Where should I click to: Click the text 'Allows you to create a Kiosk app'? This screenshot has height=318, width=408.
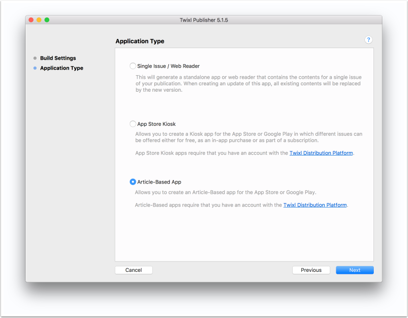(x=249, y=137)
